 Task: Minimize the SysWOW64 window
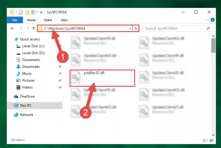[x=183, y=12]
